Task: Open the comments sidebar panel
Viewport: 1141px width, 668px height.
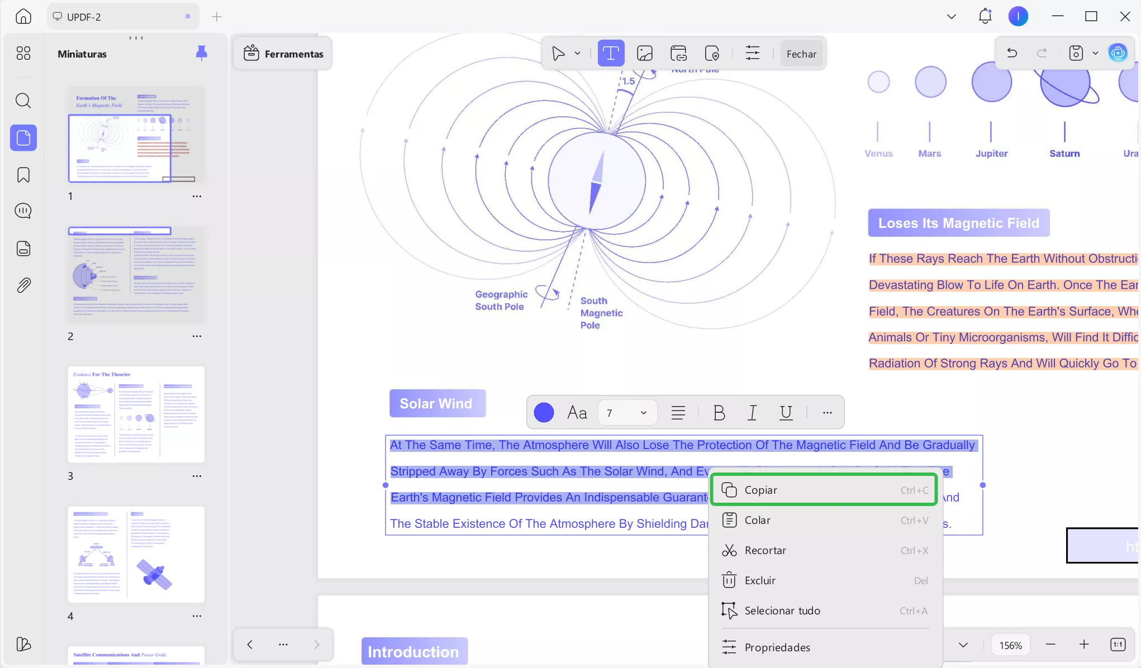Action: 23,211
